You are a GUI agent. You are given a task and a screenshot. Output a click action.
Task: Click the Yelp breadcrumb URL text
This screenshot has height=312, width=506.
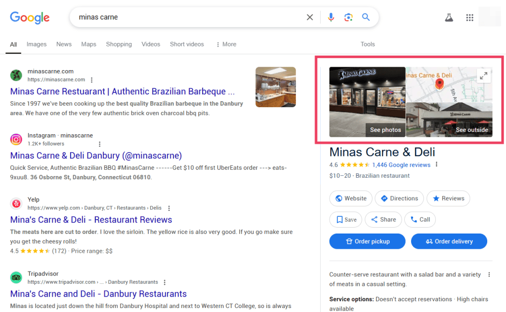click(94, 208)
